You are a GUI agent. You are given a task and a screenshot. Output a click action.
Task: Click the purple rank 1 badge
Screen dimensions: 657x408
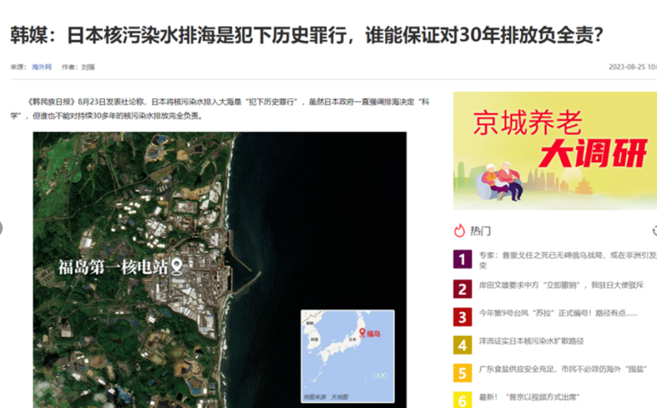[462, 260]
